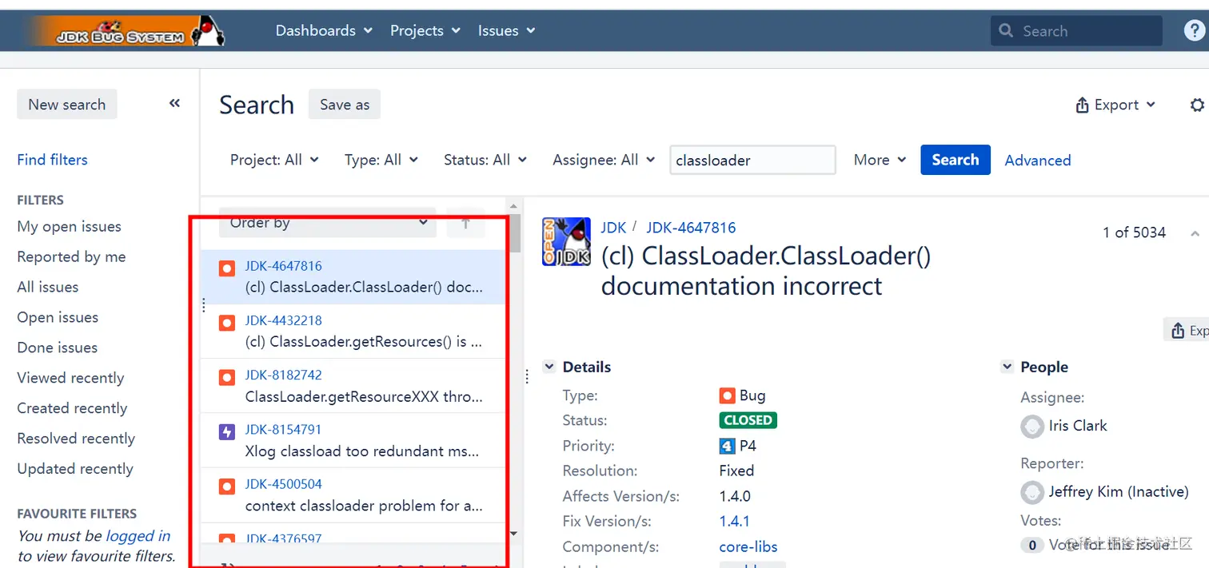The image size is (1209, 568).
Task: Open issue JDK-4432218 link in list
Action: pos(284,320)
